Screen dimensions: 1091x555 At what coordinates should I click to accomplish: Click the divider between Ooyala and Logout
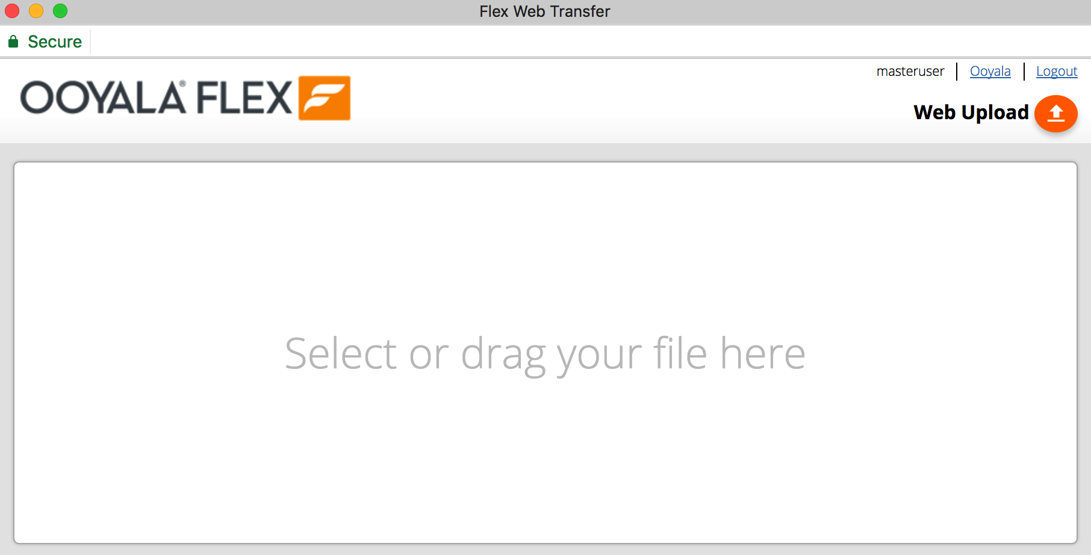(1024, 71)
